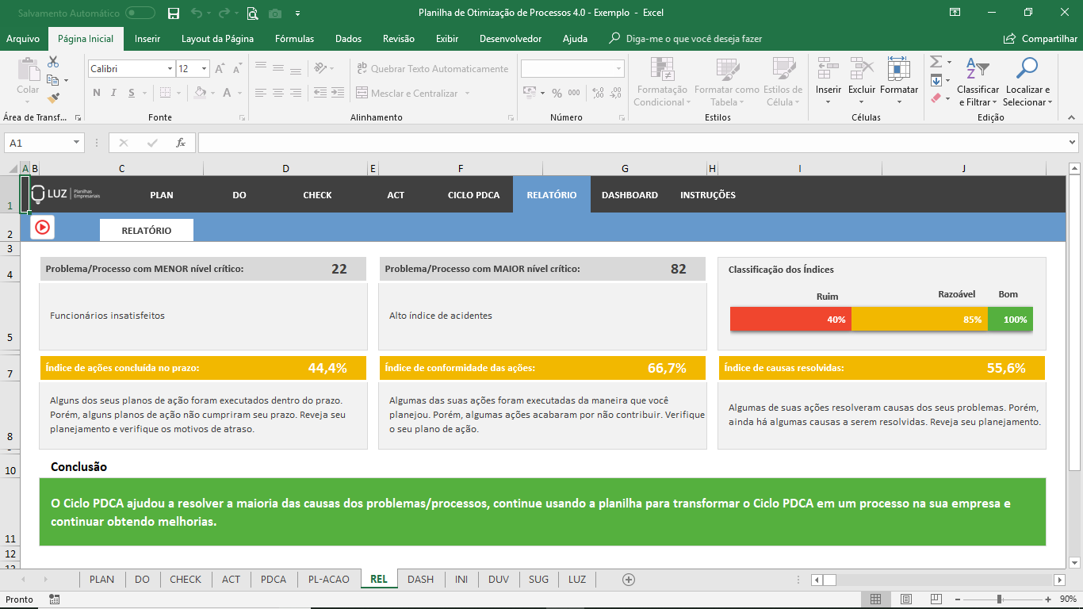The height and width of the screenshot is (609, 1083).
Task: Go to CHECK in the sheet navigation bar
Action: point(317,195)
